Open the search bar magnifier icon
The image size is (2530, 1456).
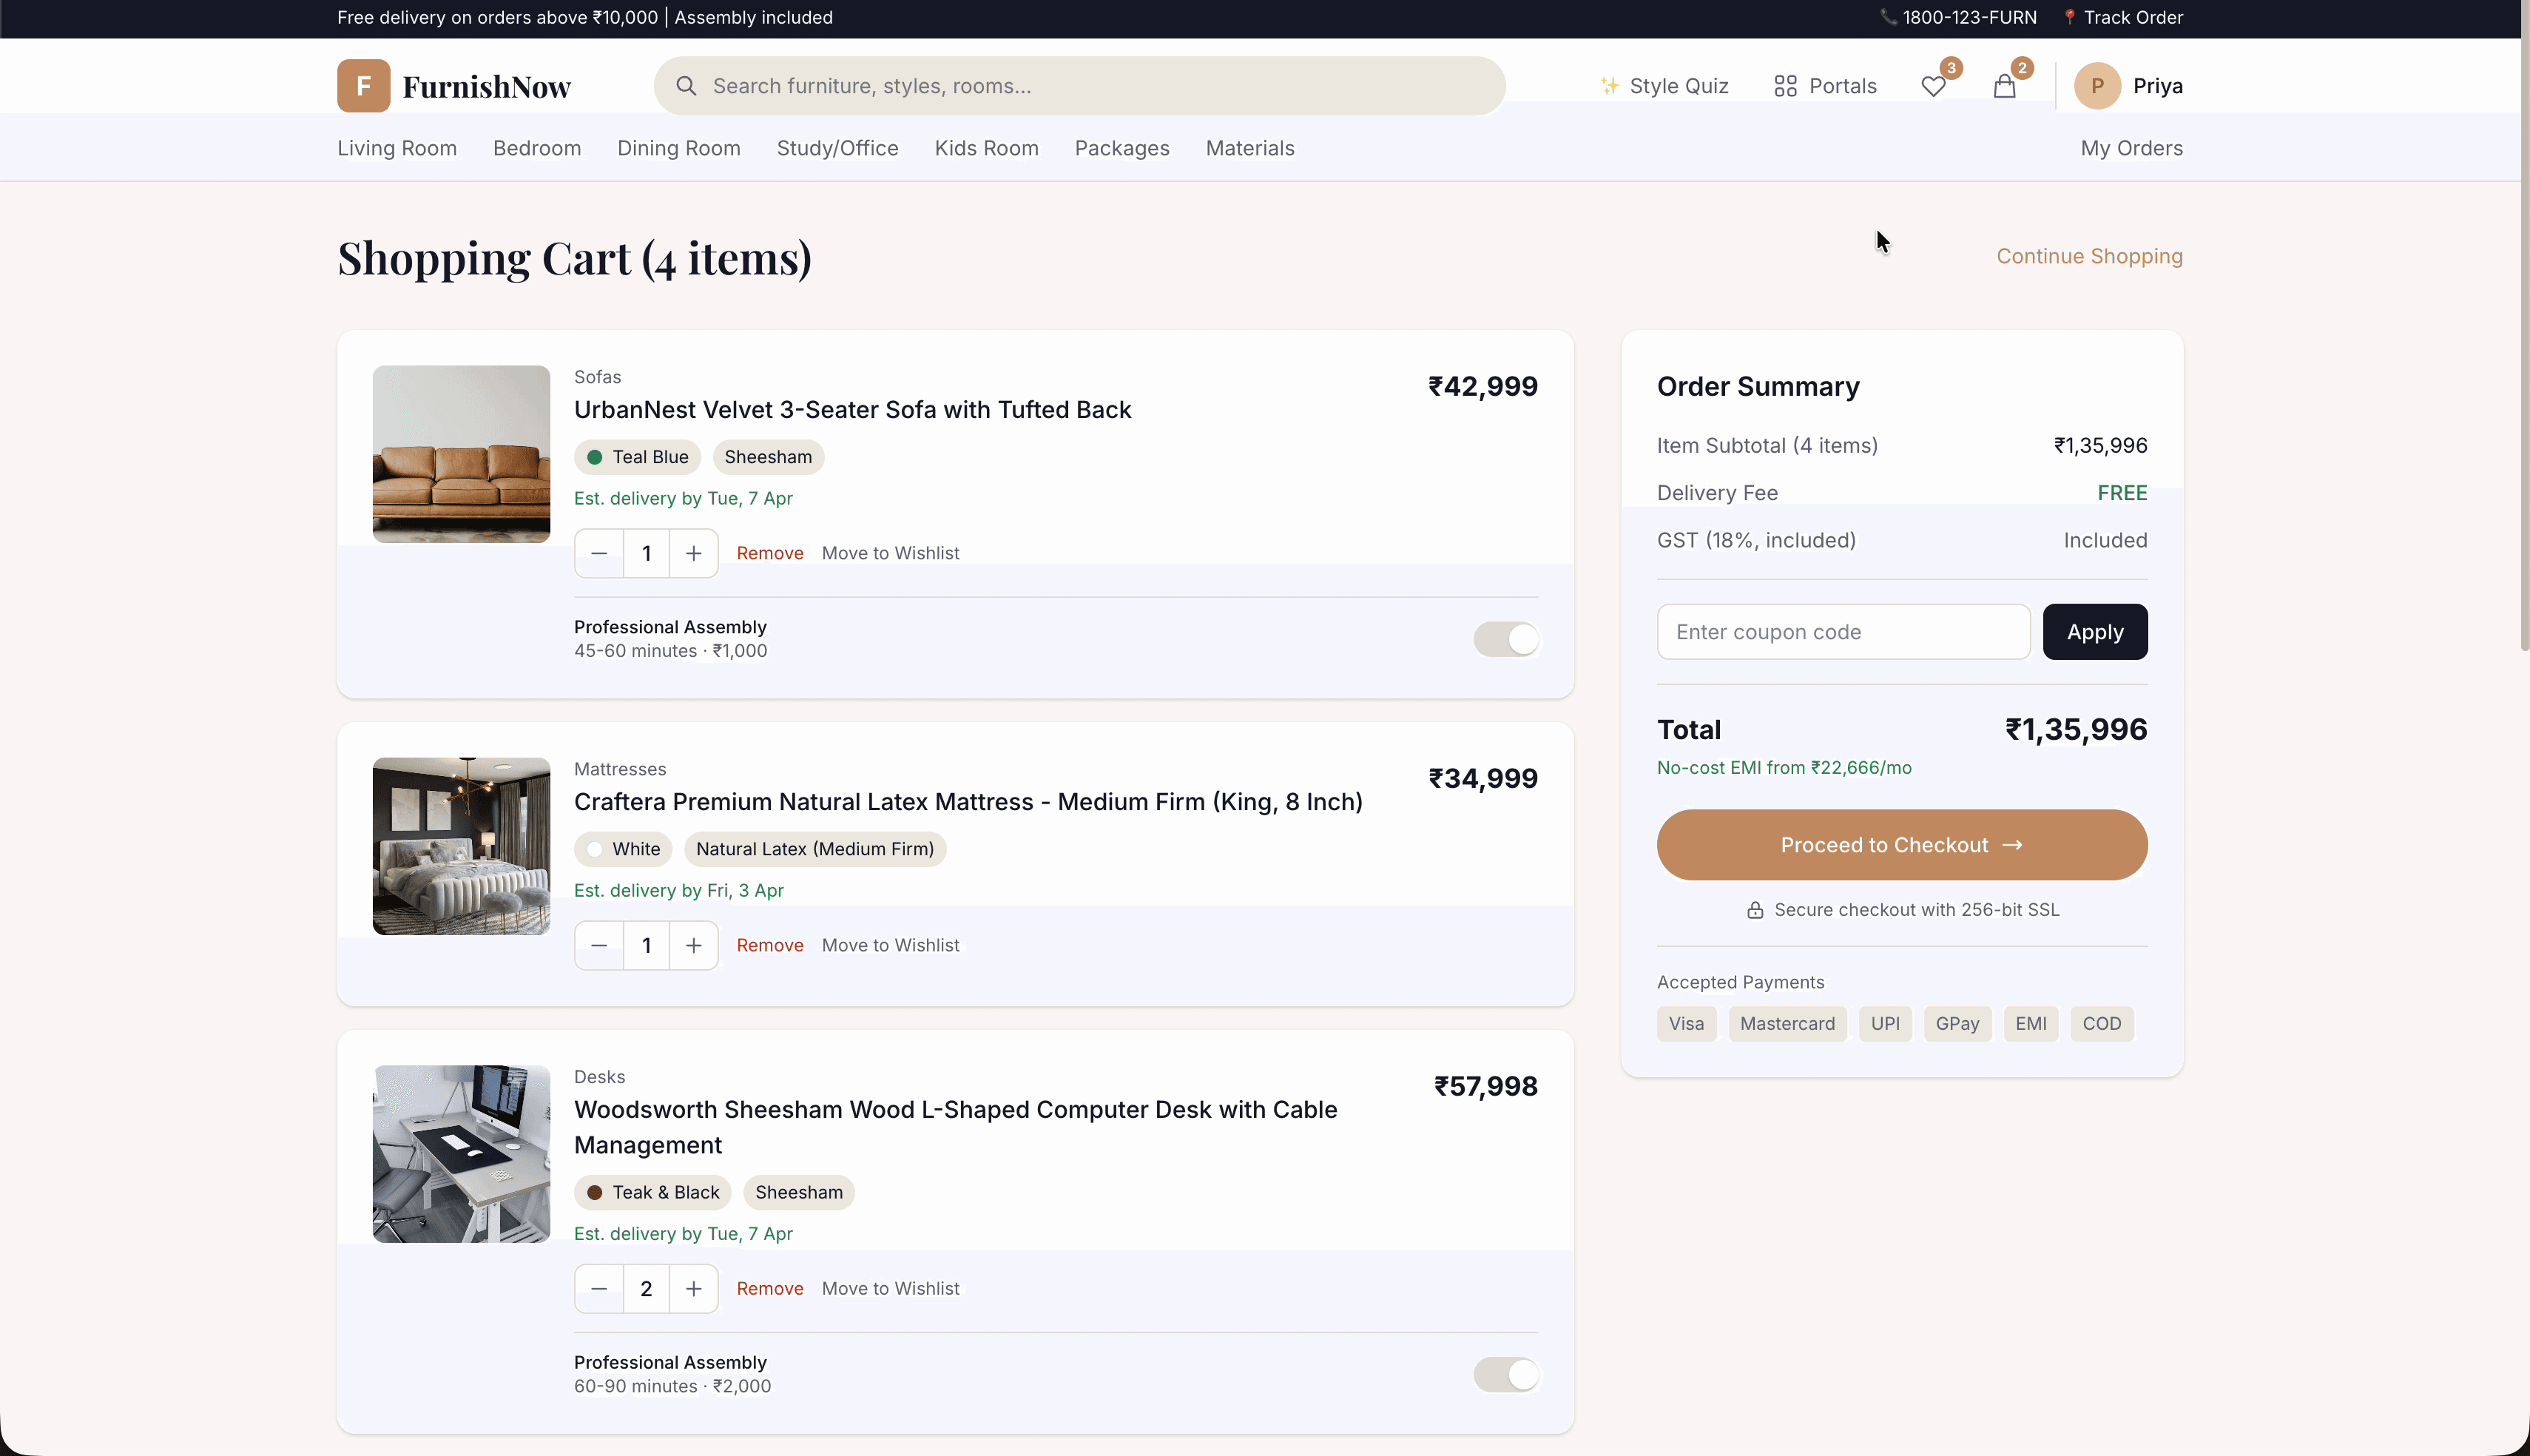click(x=686, y=85)
